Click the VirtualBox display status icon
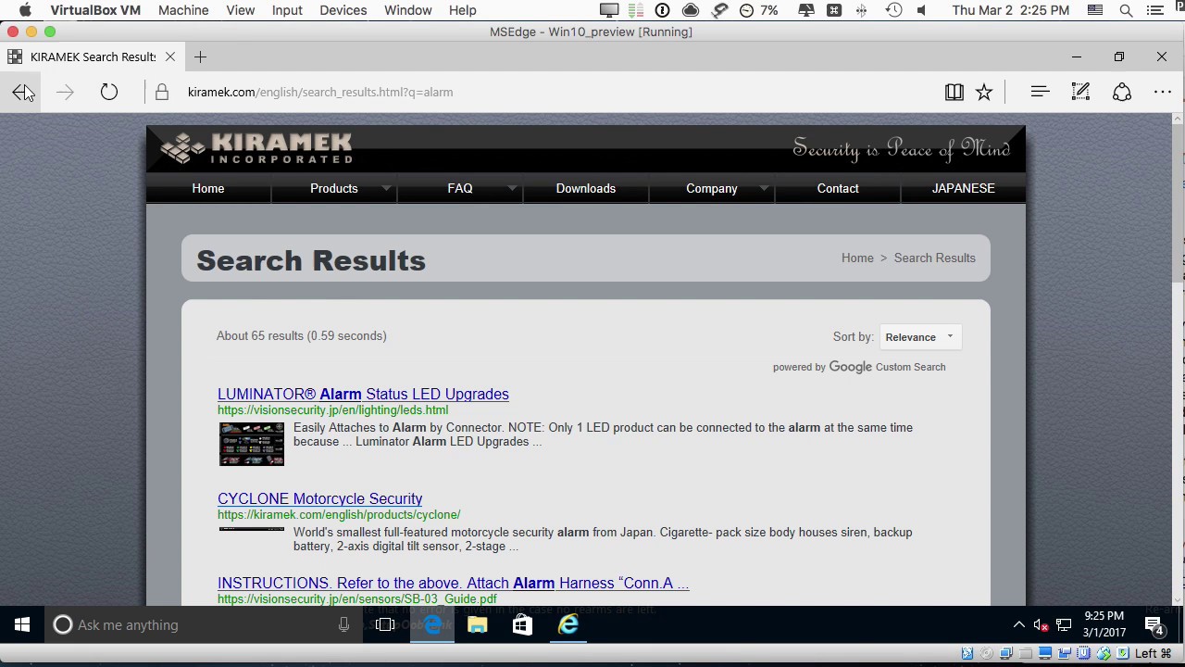The height and width of the screenshot is (667, 1185). pos(1044,653)
